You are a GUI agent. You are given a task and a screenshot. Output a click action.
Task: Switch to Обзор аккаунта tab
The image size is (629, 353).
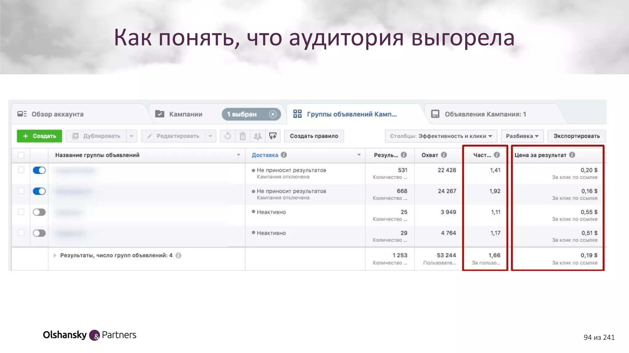pyautogui.click(x=57, y=114)
